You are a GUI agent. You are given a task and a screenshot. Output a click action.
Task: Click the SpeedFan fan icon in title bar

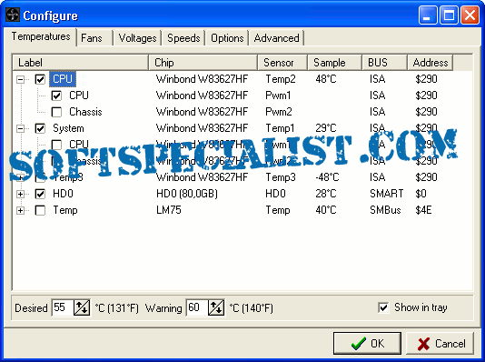13,15
